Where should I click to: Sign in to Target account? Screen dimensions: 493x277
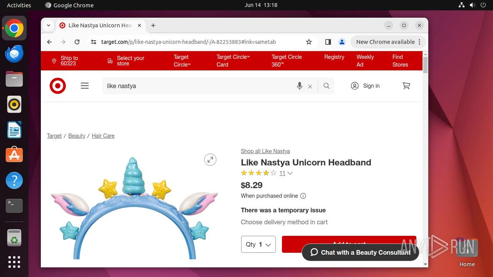tap(365, 86)
